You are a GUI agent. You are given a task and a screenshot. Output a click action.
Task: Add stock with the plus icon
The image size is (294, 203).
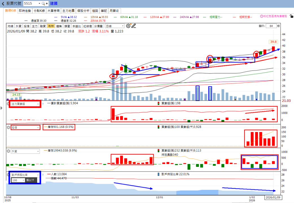(x=47, y=3)
